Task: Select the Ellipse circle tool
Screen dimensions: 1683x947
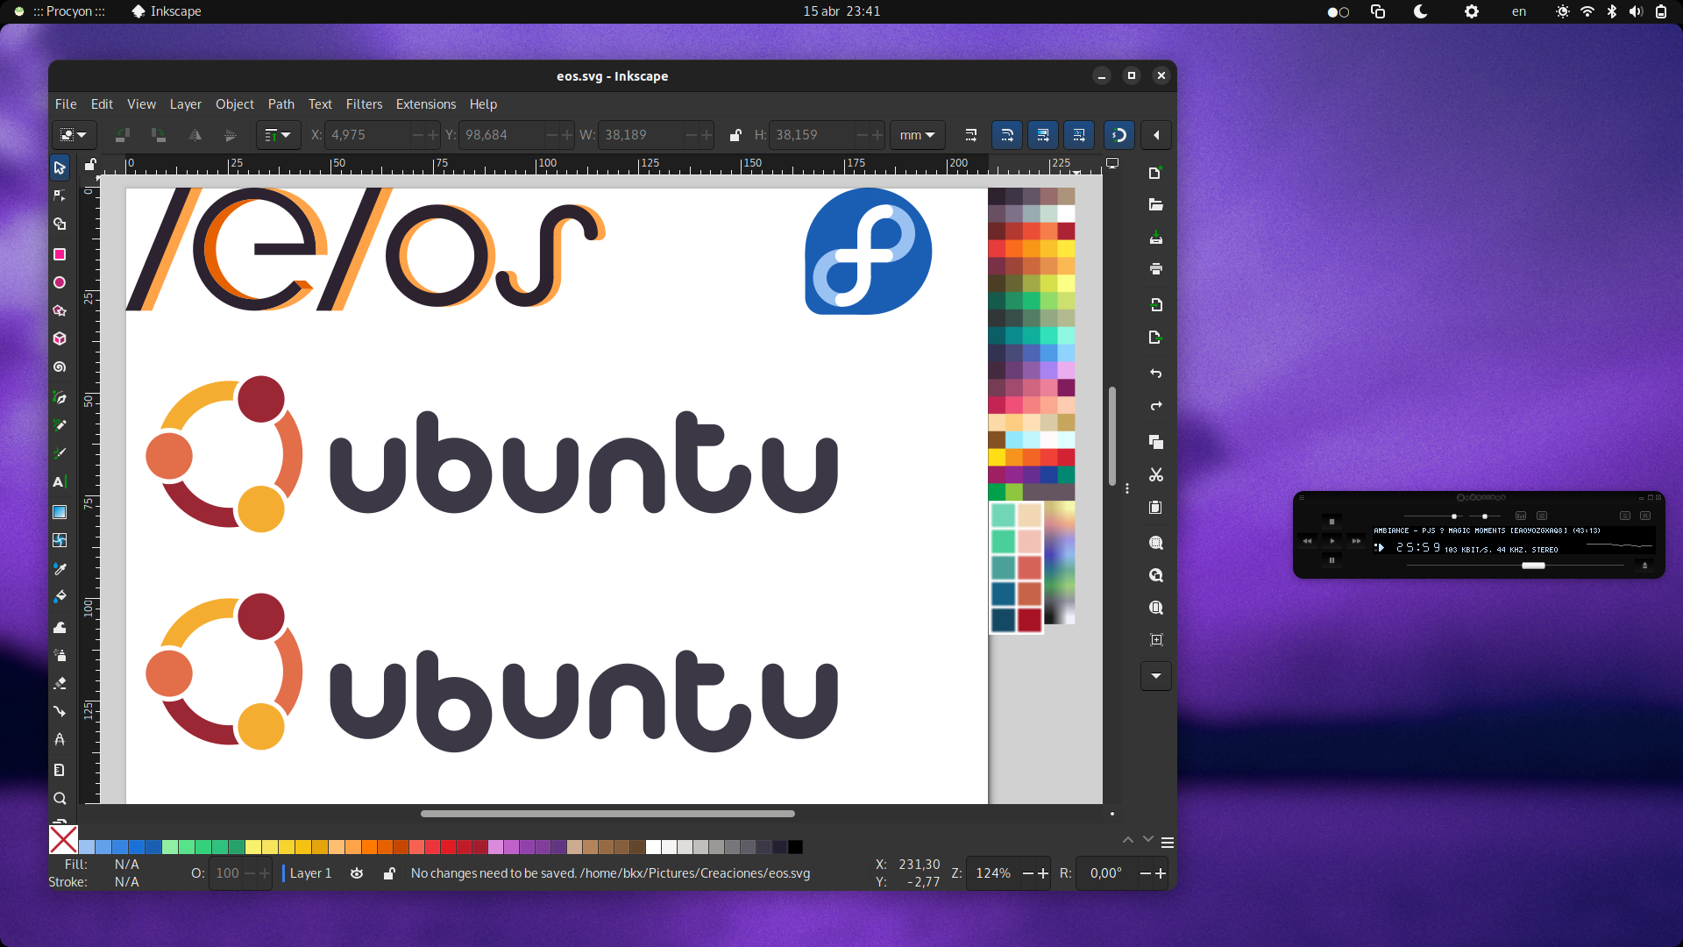Action: [x=60, y=282]
